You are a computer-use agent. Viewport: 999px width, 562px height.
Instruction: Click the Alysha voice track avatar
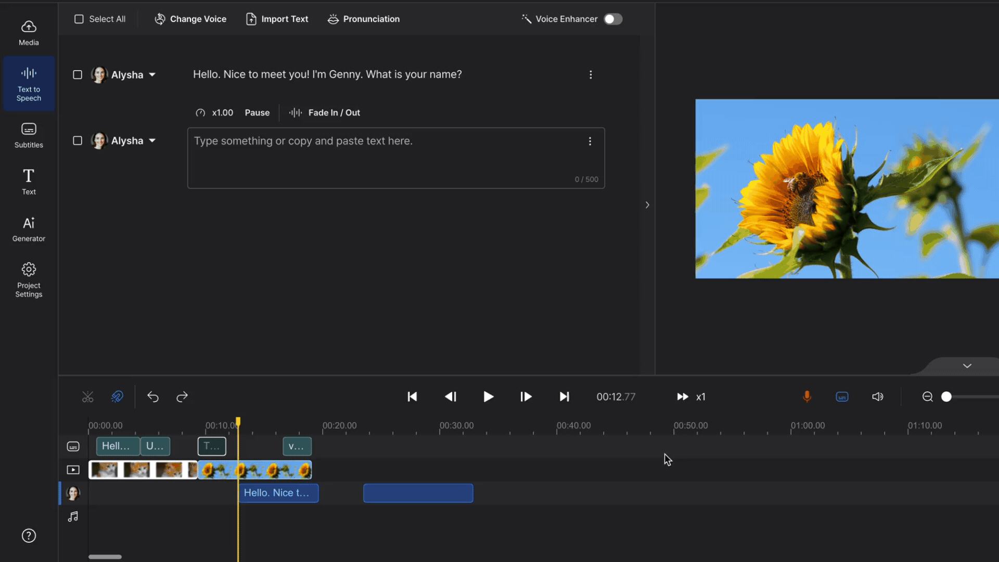pos(73,493)
